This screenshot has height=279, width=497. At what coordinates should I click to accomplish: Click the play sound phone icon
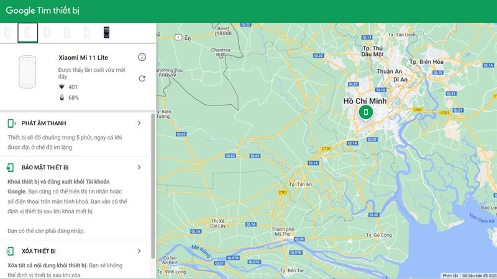pyautogui.click(x=11, y=123)
